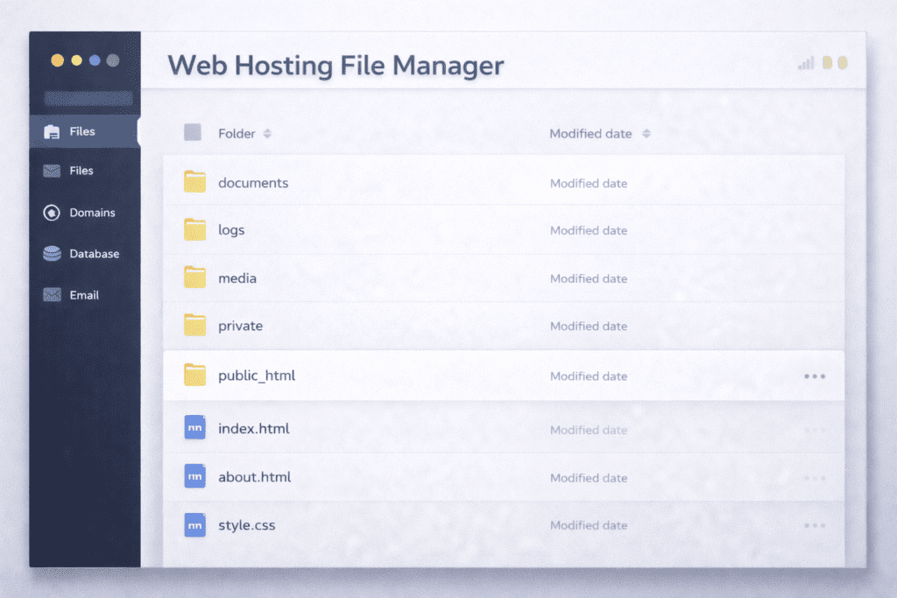Open the ellipsis menu for about.html
Screen dimensions: 897x598
click(x=814, y=478)
